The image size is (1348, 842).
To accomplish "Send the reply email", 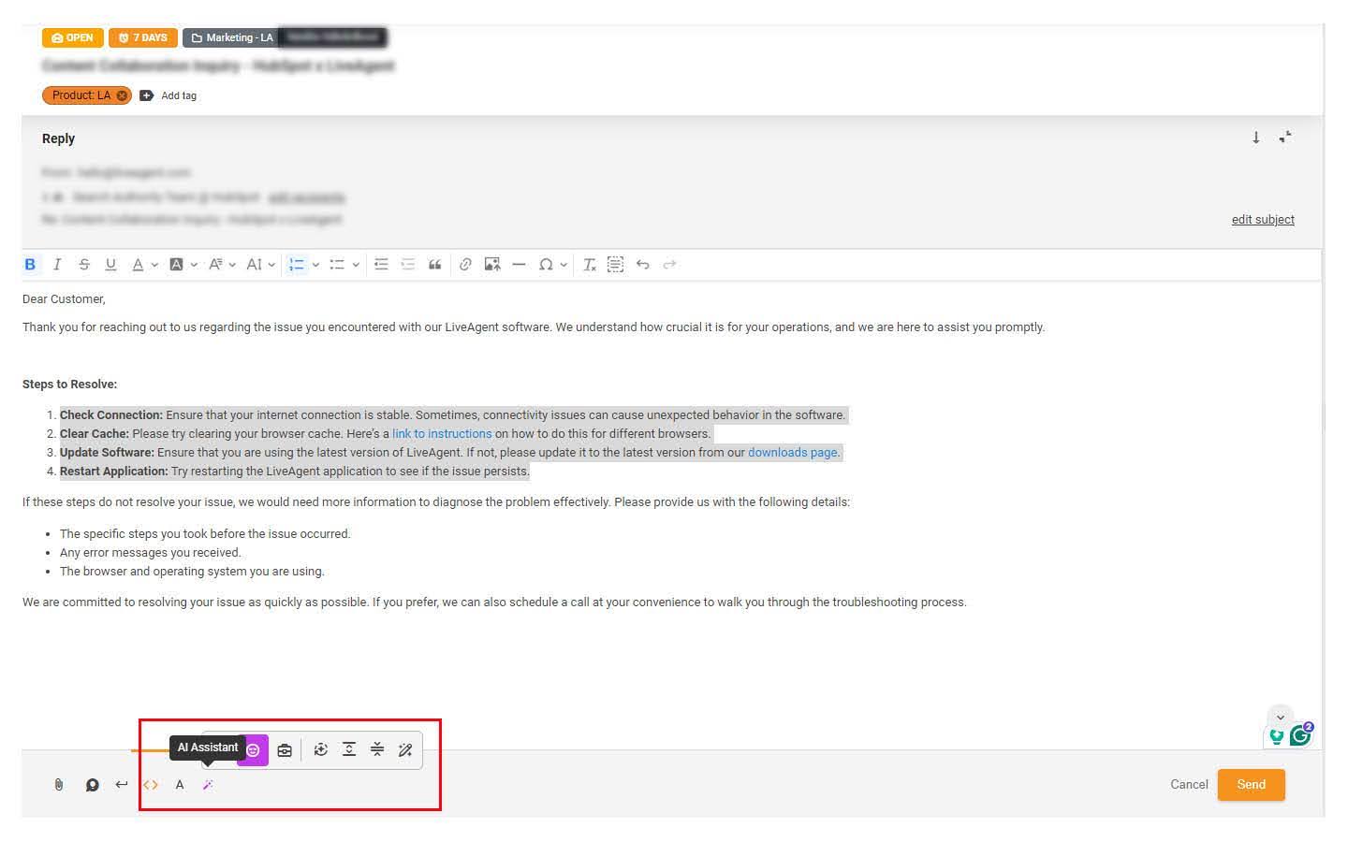I will point(1251,784).
